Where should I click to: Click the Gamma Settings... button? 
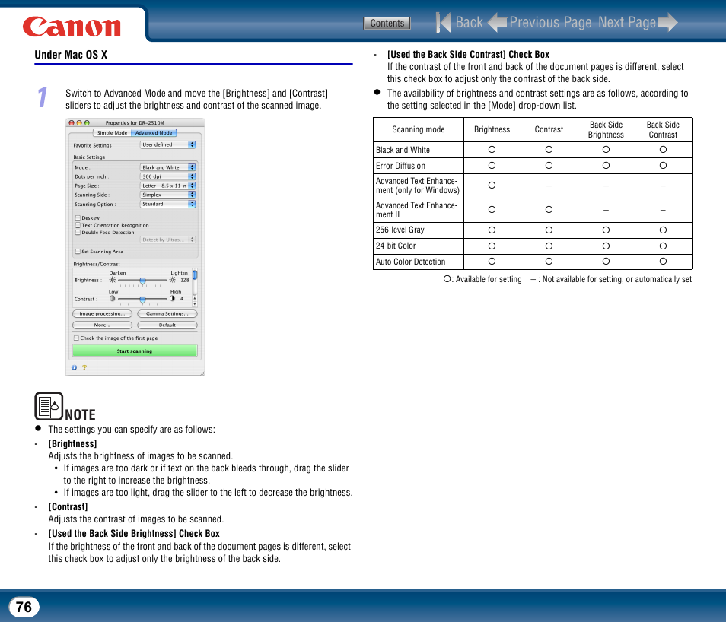pos(167,314)
